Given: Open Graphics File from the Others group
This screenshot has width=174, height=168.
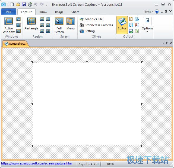Looking at the screenshot, I should (x=91, y=19).
